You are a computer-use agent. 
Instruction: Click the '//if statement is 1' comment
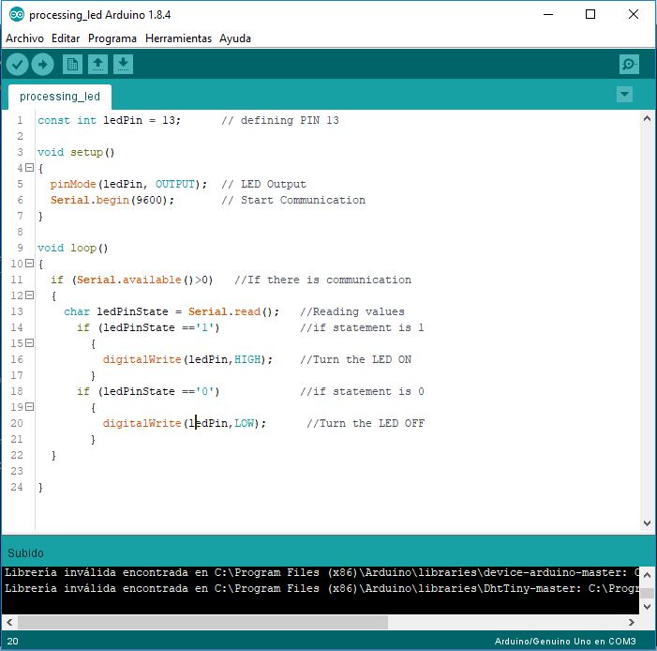[362, 327]
